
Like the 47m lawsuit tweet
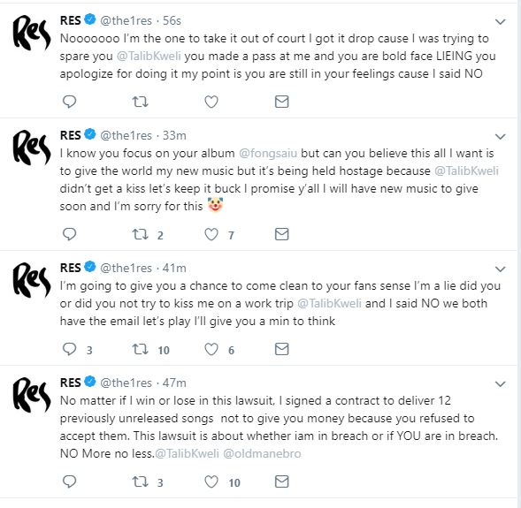[211, 481]
